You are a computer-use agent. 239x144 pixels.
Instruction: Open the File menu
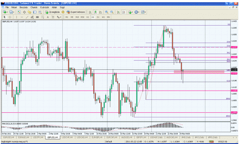click(7, 7)
